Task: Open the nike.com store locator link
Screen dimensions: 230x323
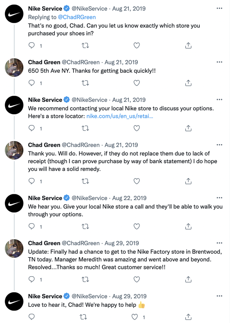Action: pos(120,116)
